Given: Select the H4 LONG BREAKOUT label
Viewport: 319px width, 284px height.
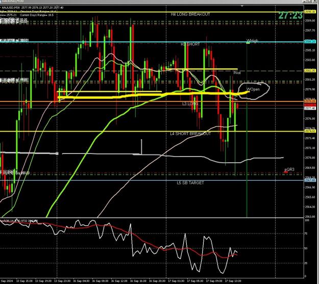Looking at the screenshot, I should click(x=190, y=14).
